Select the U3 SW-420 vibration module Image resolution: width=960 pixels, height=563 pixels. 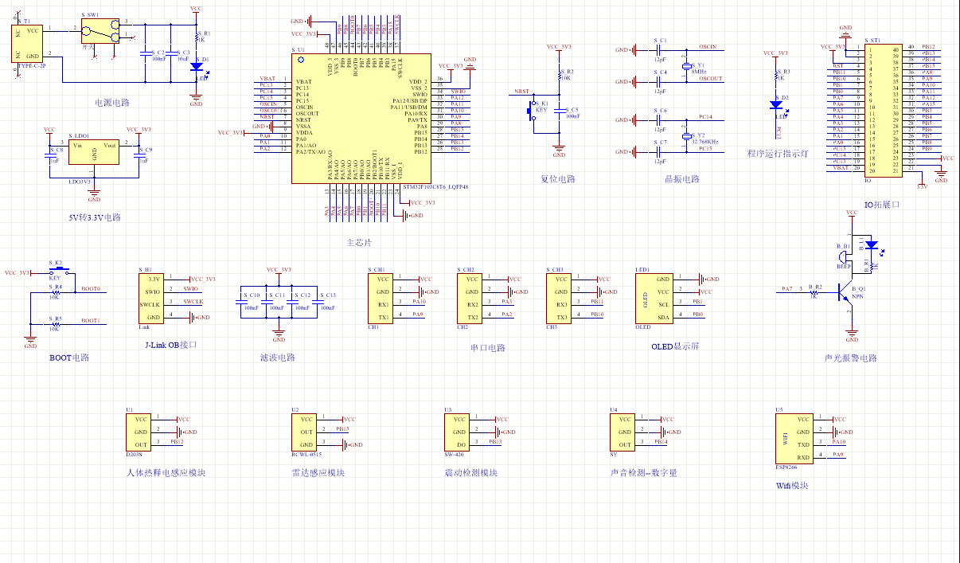[458, 432]
